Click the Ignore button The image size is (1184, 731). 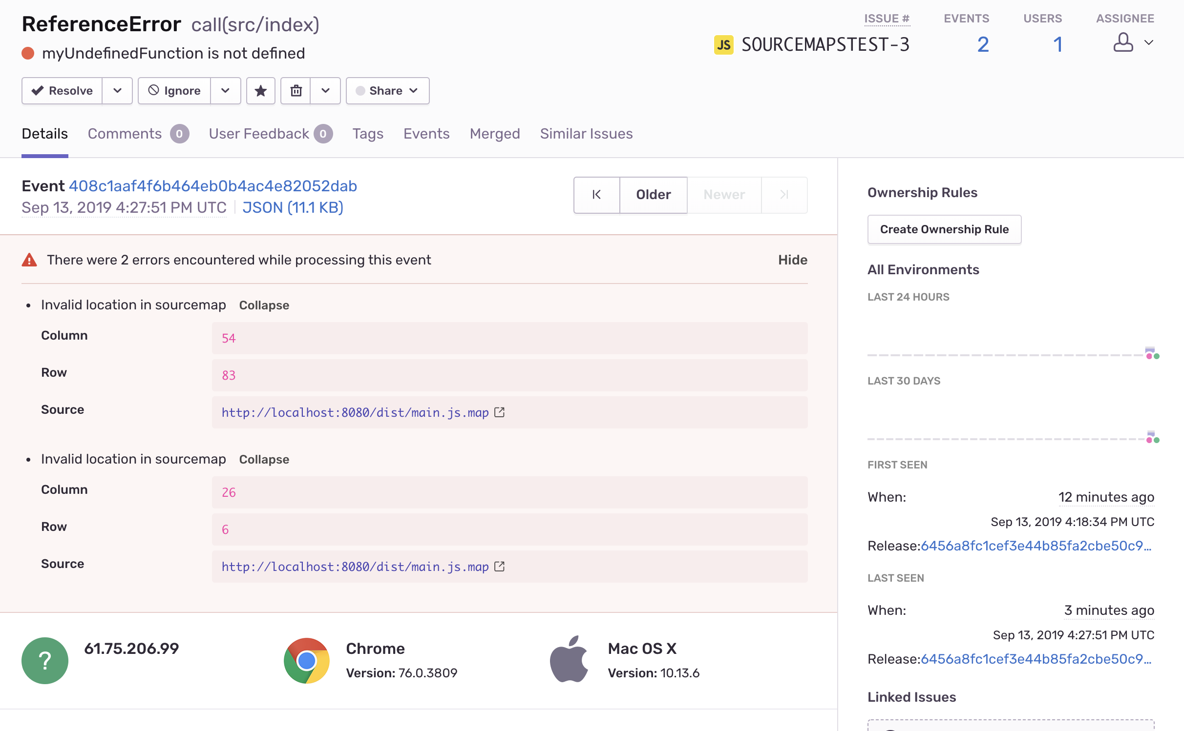pos(174,91)
